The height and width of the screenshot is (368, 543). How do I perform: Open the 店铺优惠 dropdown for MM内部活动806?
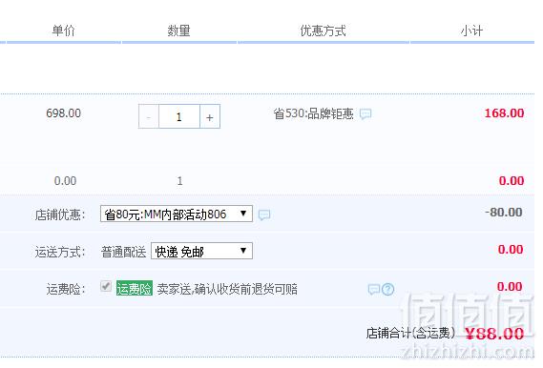click(x=177, y=214)
